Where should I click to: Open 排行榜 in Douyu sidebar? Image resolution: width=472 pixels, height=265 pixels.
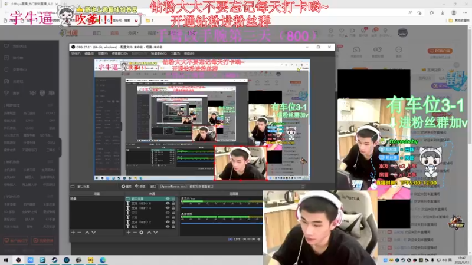click(18, 58)
